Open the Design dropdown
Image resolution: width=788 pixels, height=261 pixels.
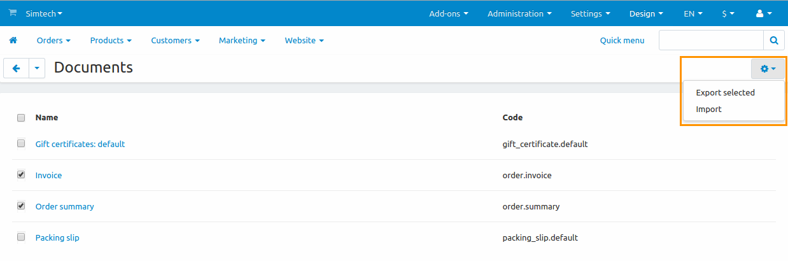click(646, 13)
